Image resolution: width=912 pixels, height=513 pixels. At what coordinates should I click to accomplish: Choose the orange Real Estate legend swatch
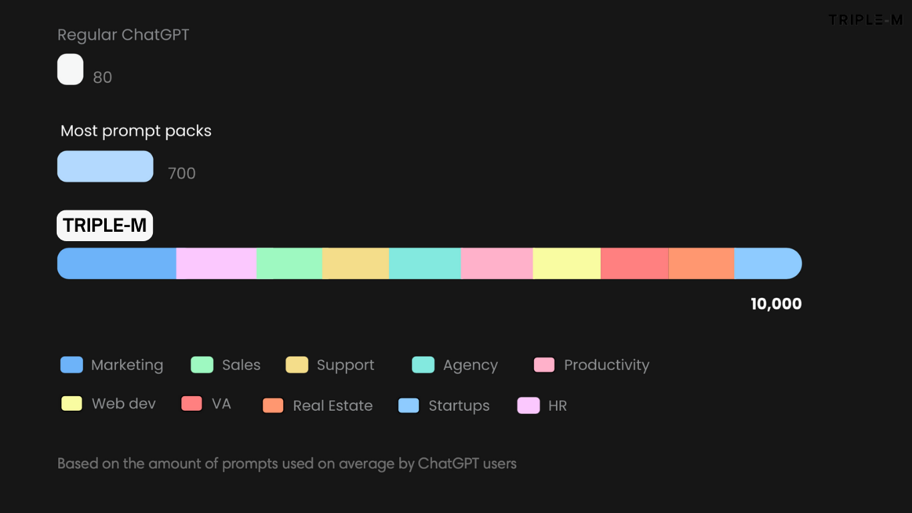(273, 405)
